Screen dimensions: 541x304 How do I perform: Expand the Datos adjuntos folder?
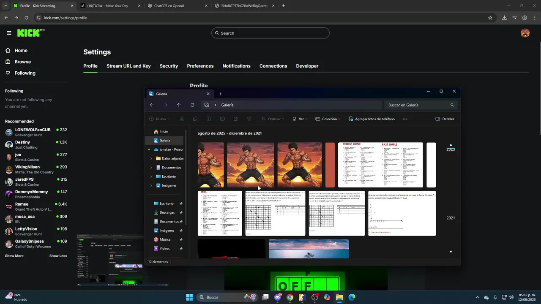tap(151, 159)
